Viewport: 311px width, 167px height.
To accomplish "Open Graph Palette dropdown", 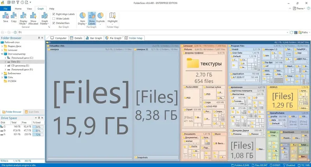I will (44, 18).
